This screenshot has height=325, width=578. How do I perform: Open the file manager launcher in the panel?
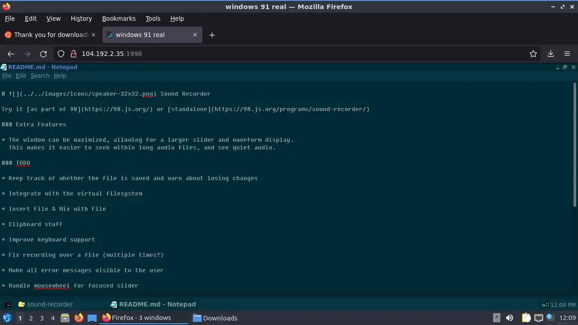(x=65, y=318)
